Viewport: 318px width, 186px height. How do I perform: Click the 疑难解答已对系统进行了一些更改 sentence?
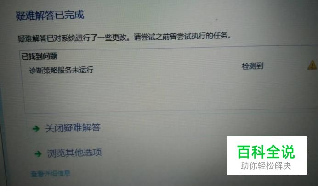point(74,38)
